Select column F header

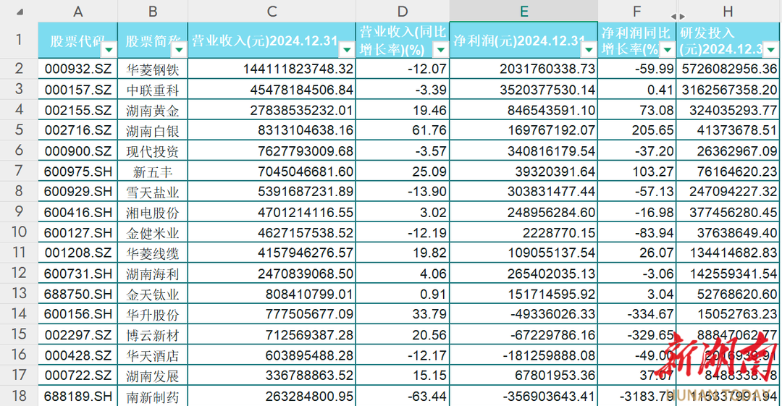[637, 11]
